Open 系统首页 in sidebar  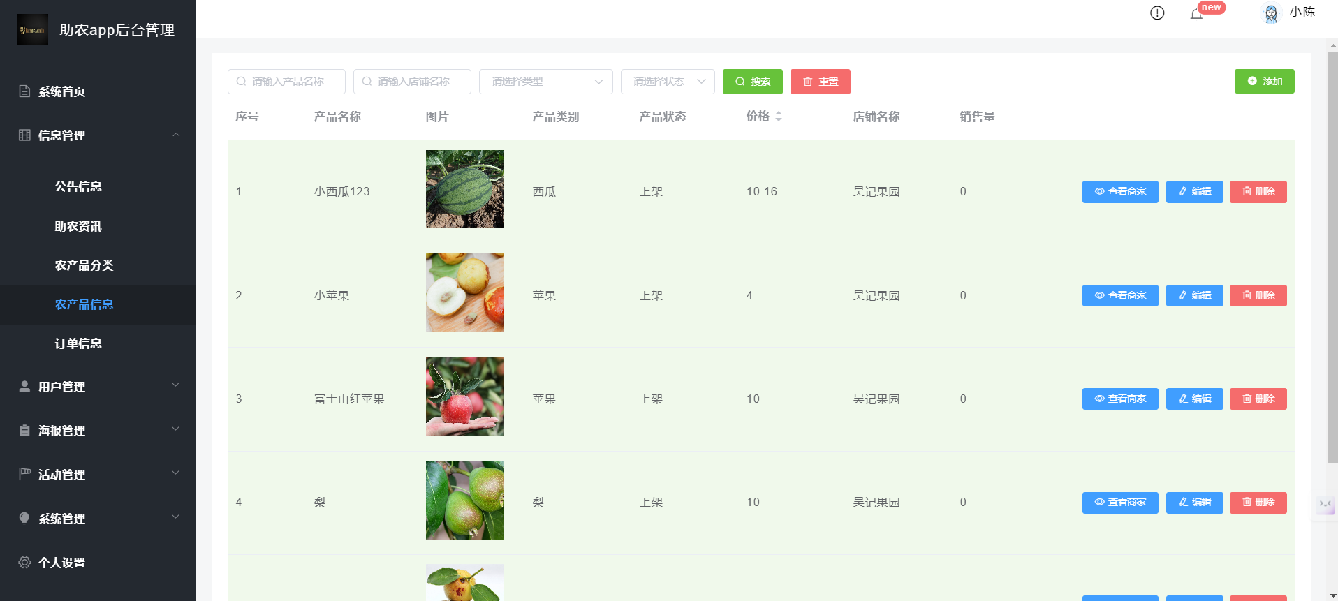pyautogui.click(x=98, y=91)
